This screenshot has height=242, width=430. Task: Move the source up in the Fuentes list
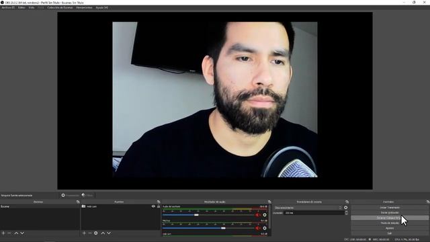pyautogui.click(x=103, y=233)
